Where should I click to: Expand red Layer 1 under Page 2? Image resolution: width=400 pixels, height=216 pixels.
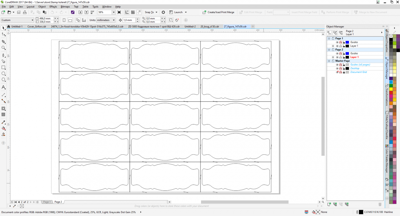[333, 57]
